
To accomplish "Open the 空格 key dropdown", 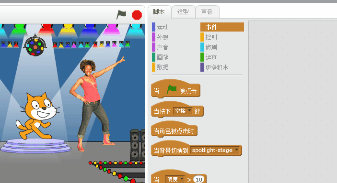I will pyautogui.click(x=183, y=111).
